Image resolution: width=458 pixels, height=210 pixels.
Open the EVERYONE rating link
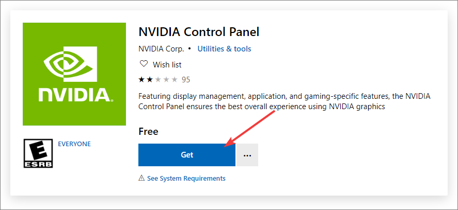pyautogui.click(x=74, y=144)
